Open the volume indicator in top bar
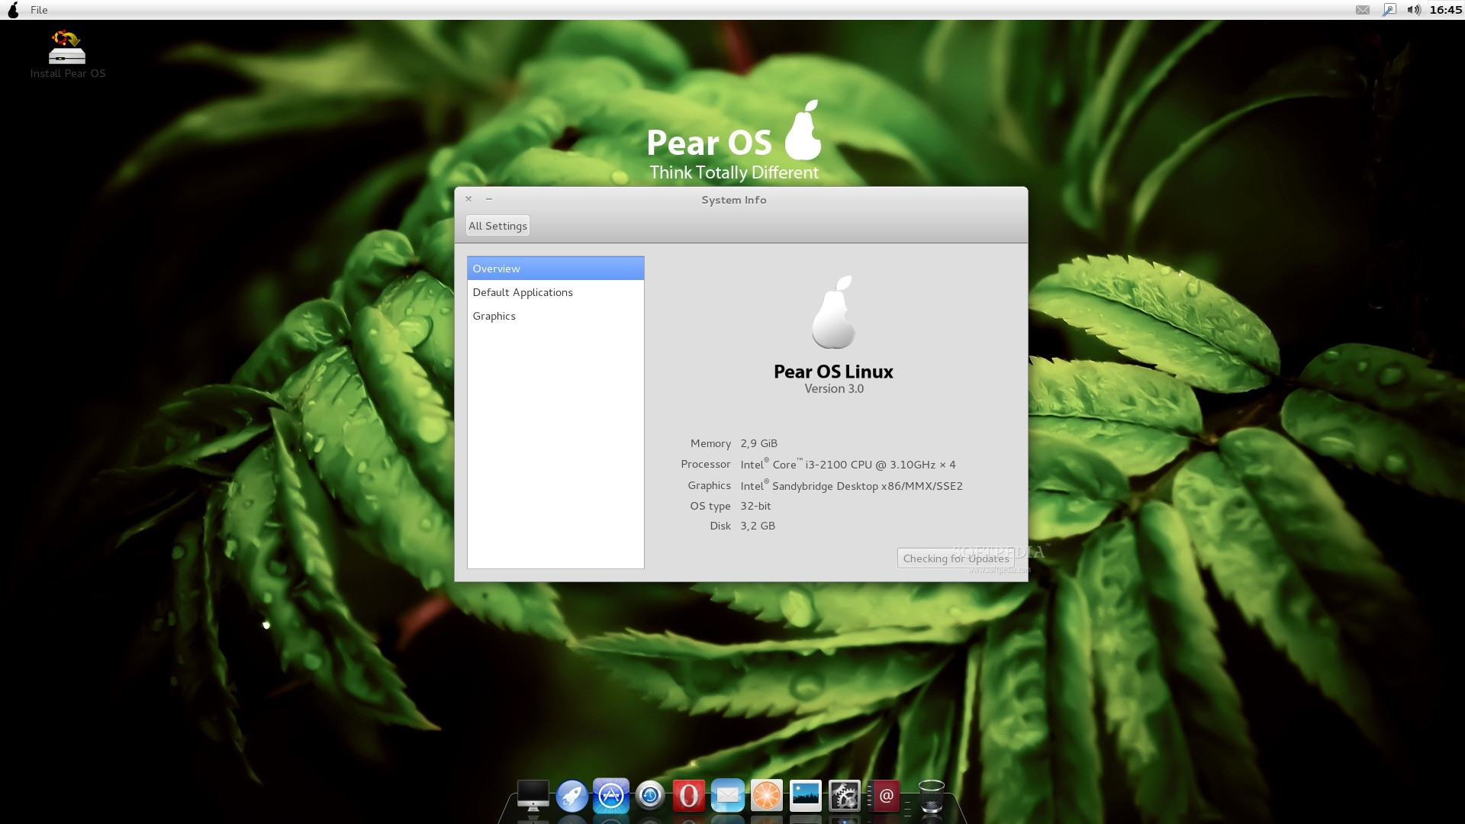The image size is (1465, 824). (1414, 10)
